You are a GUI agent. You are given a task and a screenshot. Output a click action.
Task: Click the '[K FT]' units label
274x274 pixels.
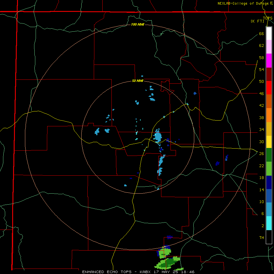coord(257,21)
